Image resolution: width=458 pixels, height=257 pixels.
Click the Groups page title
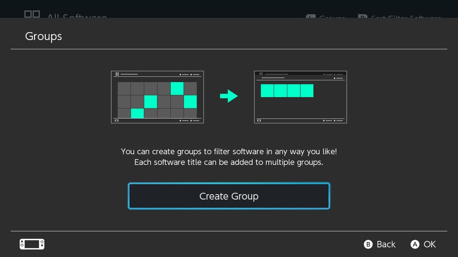[x=43, y=36]
